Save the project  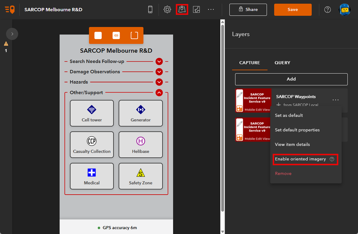point(293,10)
